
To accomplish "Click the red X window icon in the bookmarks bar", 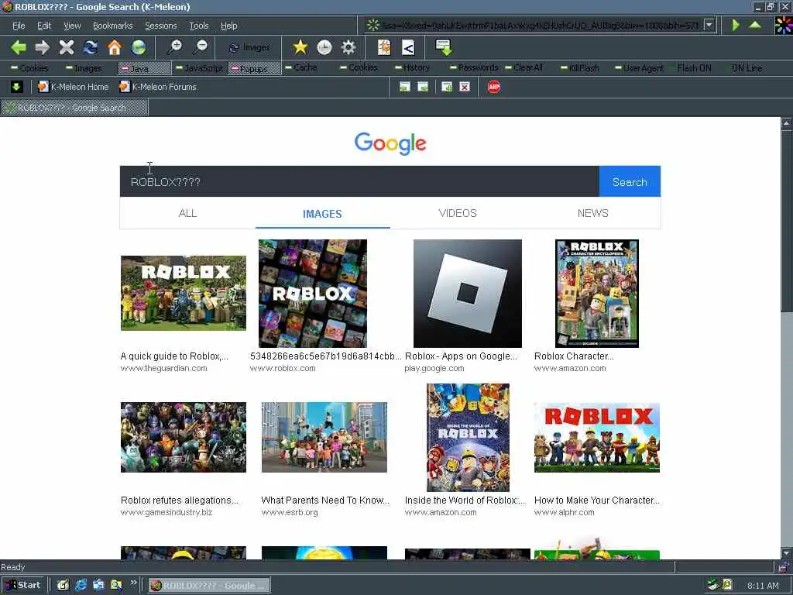I will click(x=465, y=87).
